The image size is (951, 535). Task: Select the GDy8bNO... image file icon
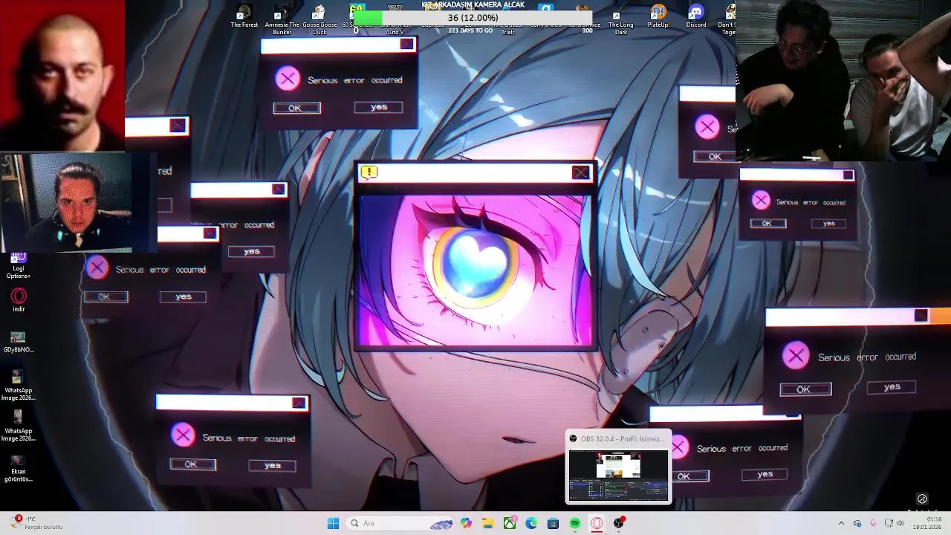[x=18, y=343]
